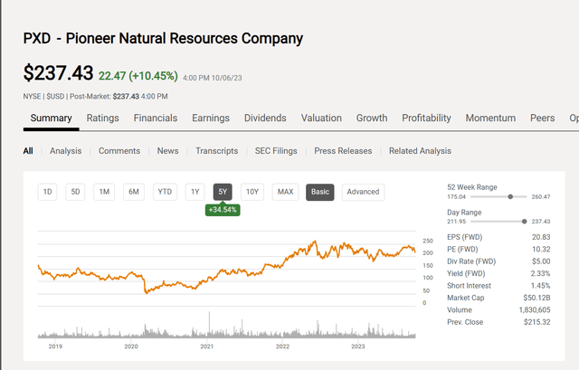The image size is (579, 370).
Task: Click the day low value 211.95
Action: coord(456,222)
